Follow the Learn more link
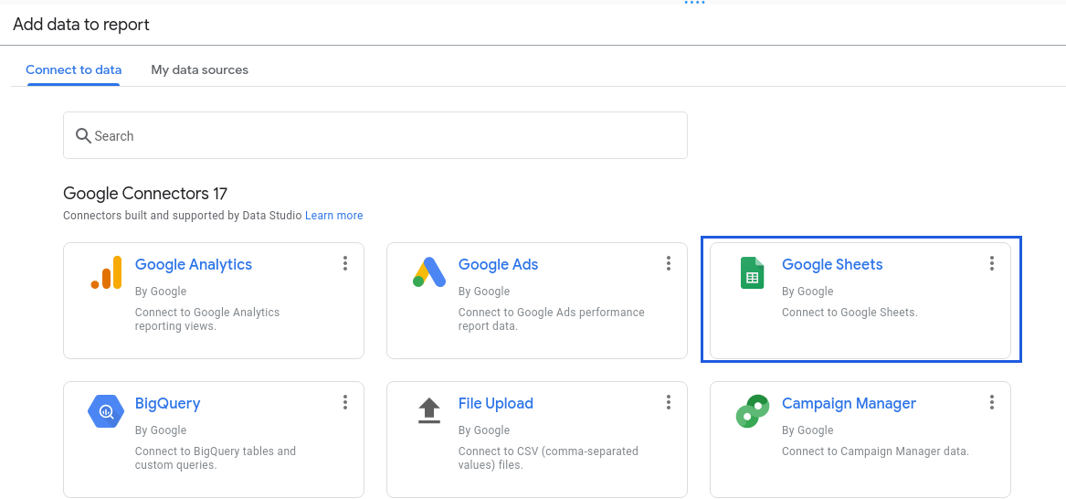 [333, 216]
